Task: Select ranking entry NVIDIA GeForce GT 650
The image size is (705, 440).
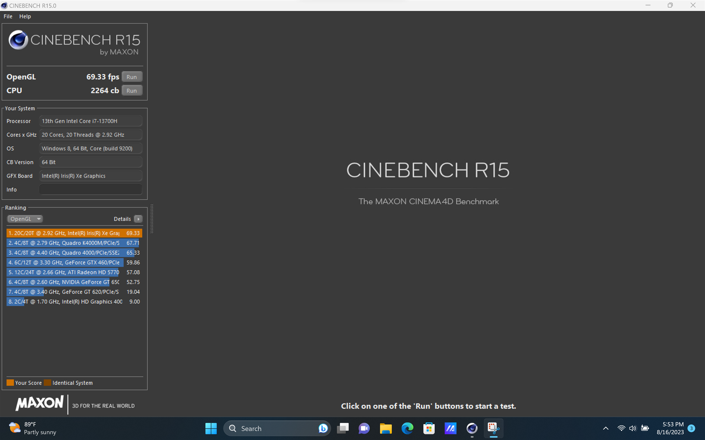Action: [74, 282]
